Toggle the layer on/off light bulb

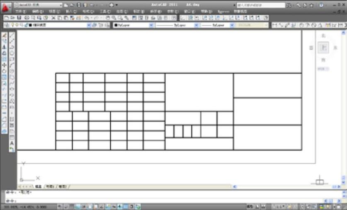pos(12,25)
